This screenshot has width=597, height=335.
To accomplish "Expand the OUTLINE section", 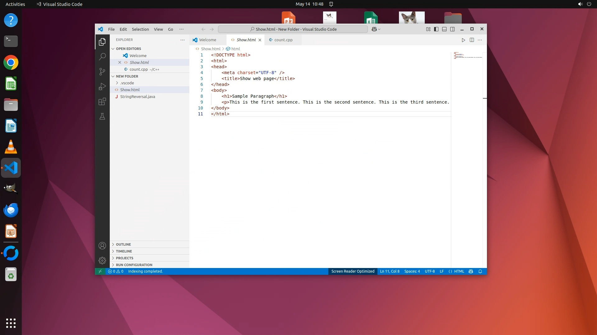I will pyautogui.click(x=123, y=244).
